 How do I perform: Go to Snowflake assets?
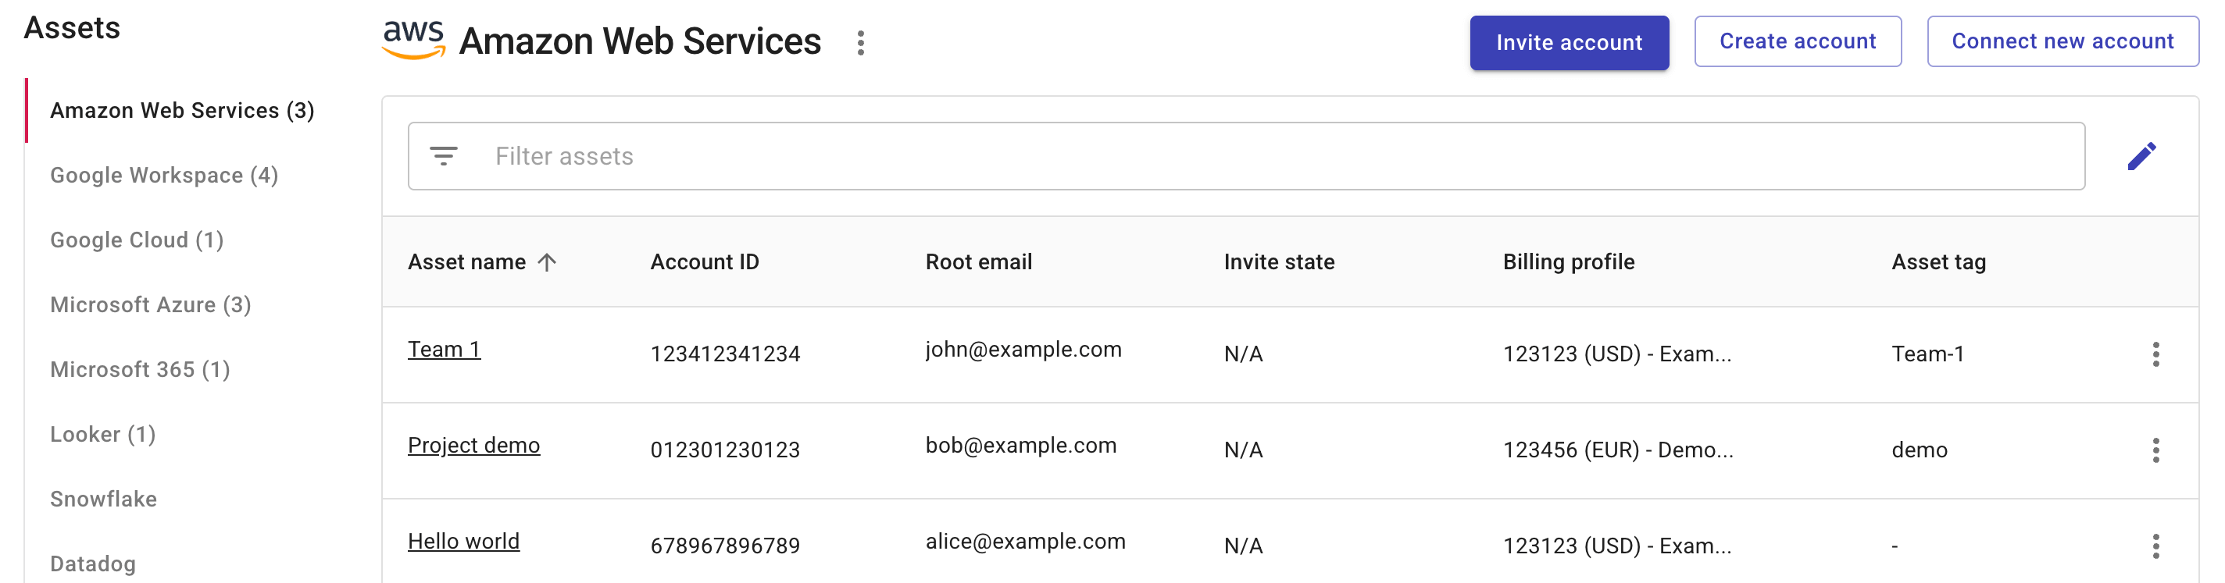[x=103, y=499]
